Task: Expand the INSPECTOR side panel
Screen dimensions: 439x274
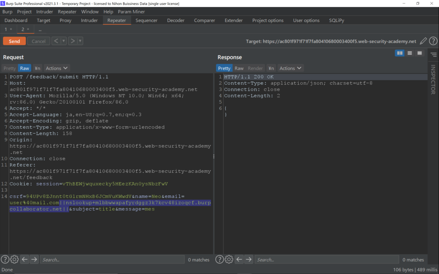Action: (x=433, y=80)
